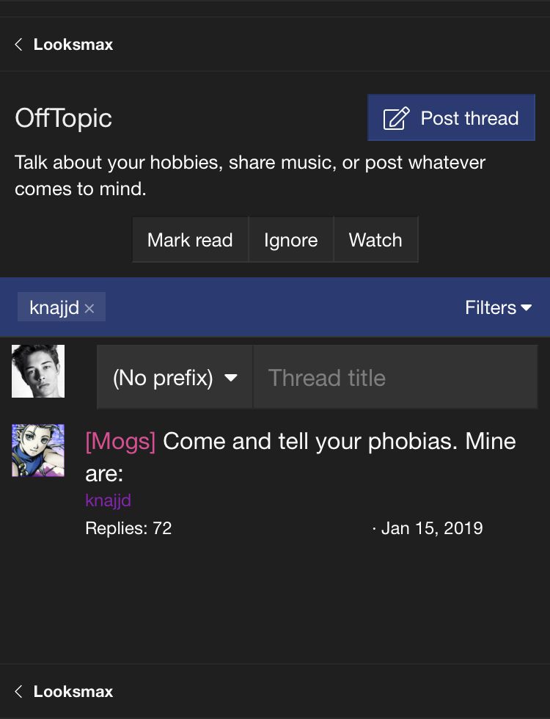Click the Jan 15, 2019 date link
This screenshot has width=550, height=719.
pos(432,528)
